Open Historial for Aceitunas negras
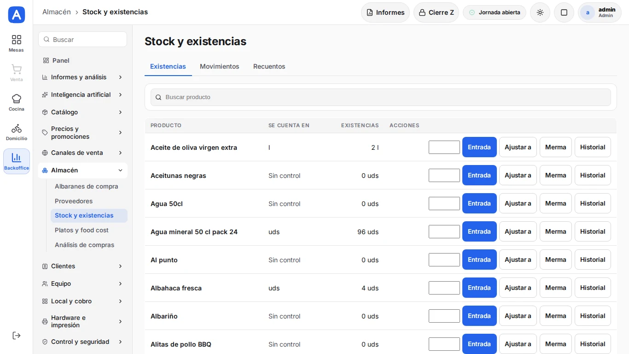 (593, 175)
